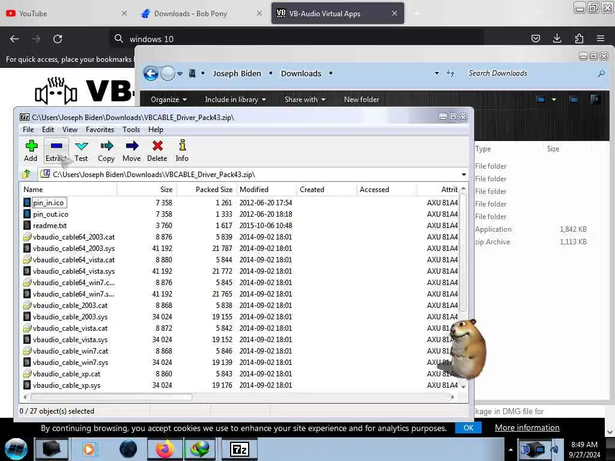Viewport: 615px width, 461px height.
Task: Switch to 7z taskbar button
Action: click(x=240, y=449)
